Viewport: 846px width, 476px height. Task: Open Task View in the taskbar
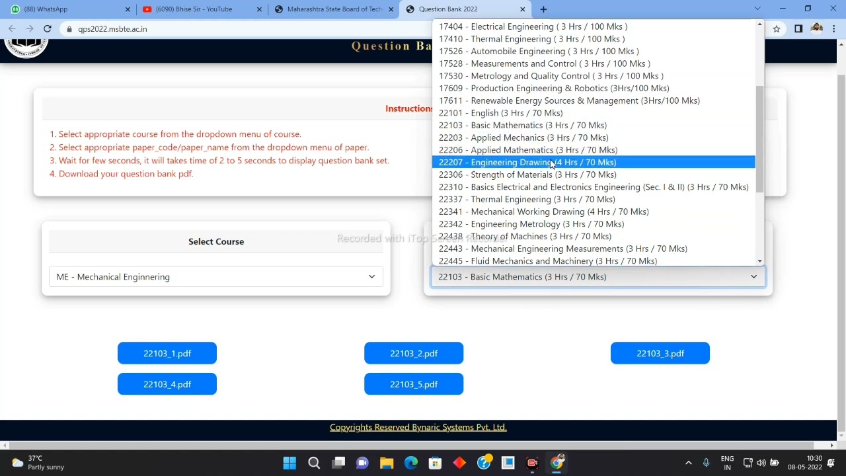pos(338,463)
